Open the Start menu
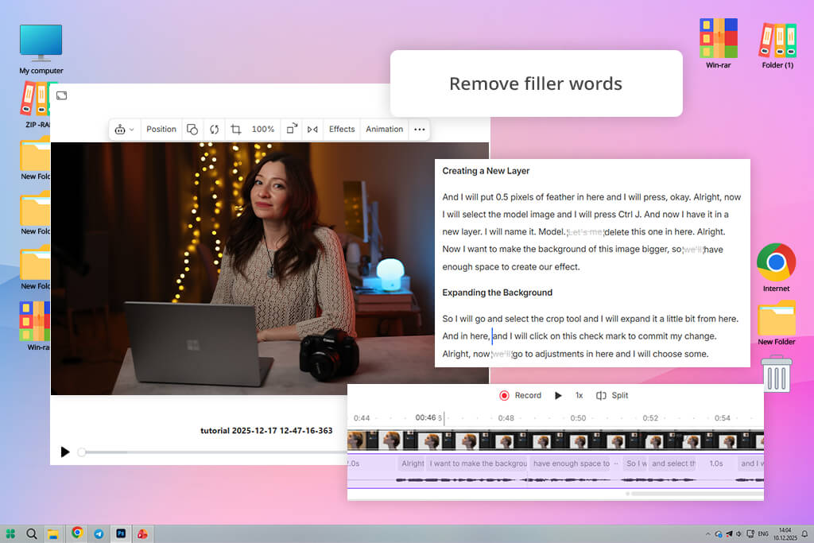814x543 pixels. click(x=10, y=533)
